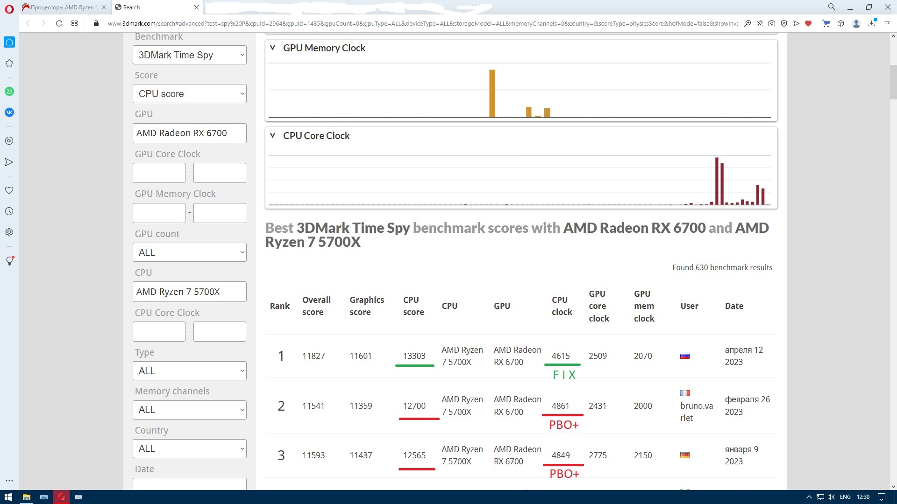Collapse the GPU Memory Clock chart
The width and height of the screenshot is (897, 504).
pos(273,48)
